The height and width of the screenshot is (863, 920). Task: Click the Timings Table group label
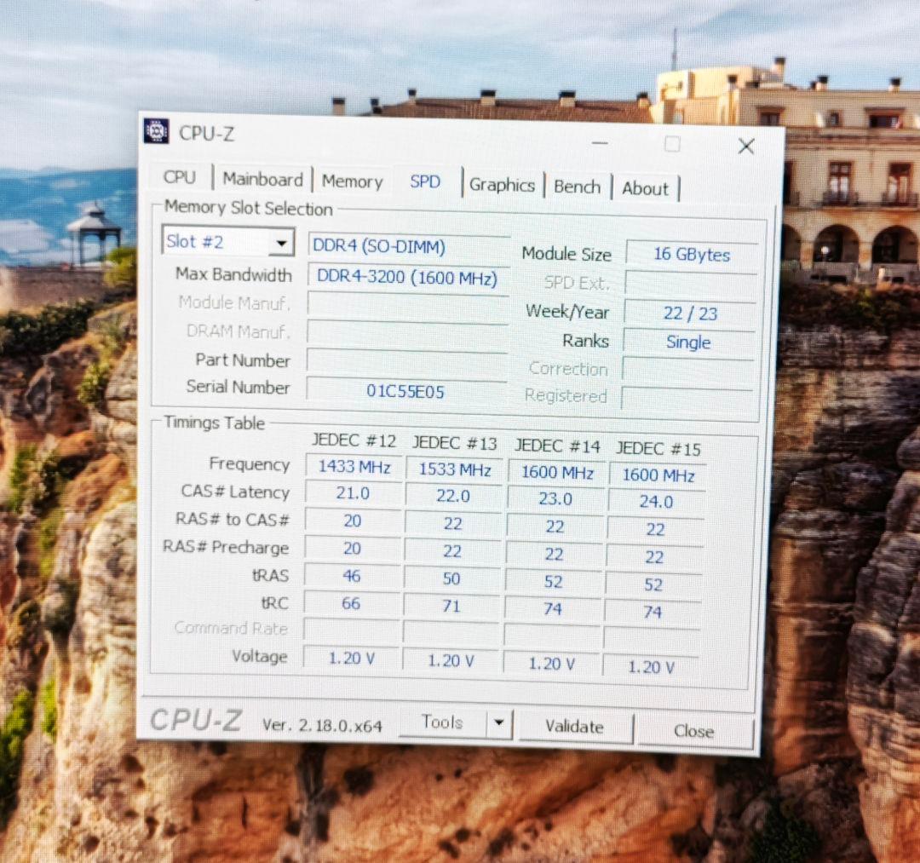click(214, 423)
